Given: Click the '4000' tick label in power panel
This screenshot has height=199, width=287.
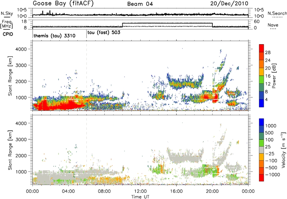Looking at the screenshot, I should [x=21, y=49].
